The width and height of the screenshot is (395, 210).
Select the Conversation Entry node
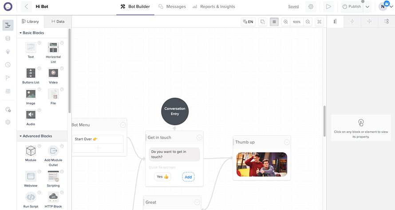pos(175,111)
